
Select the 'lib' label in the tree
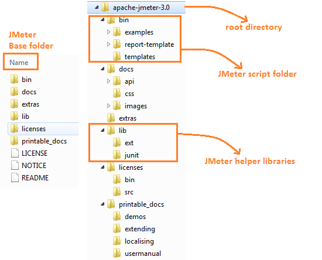click(122, 131)
